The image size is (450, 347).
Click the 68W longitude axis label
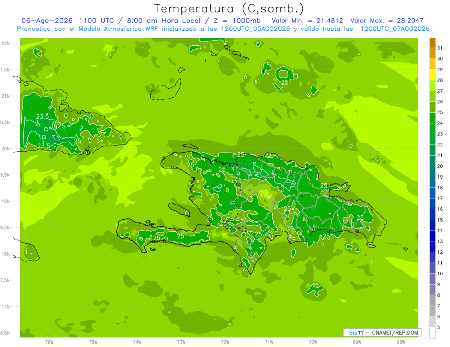click(401, 342)
